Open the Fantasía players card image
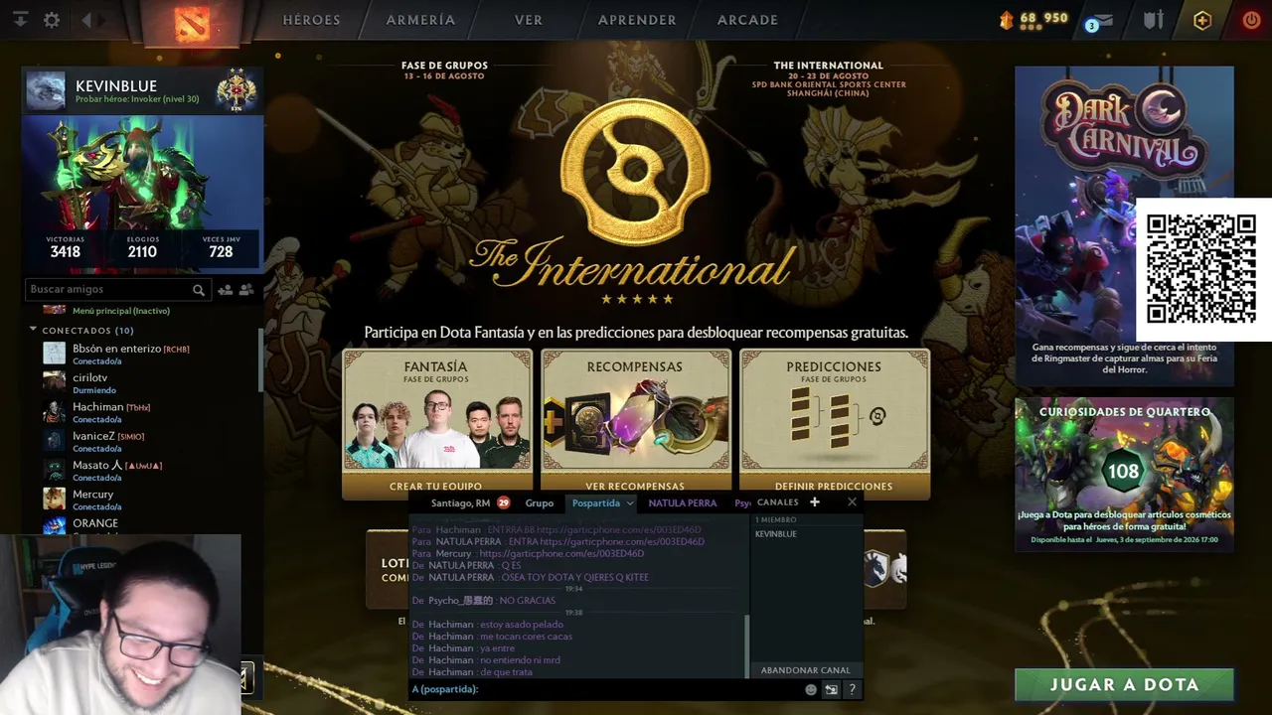 click(x=436, y=429)
